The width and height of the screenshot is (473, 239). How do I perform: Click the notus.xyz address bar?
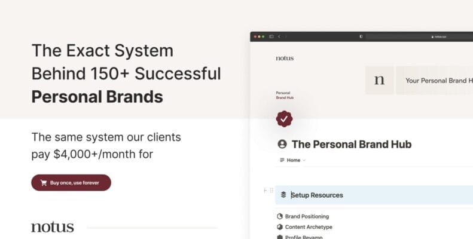438,36
